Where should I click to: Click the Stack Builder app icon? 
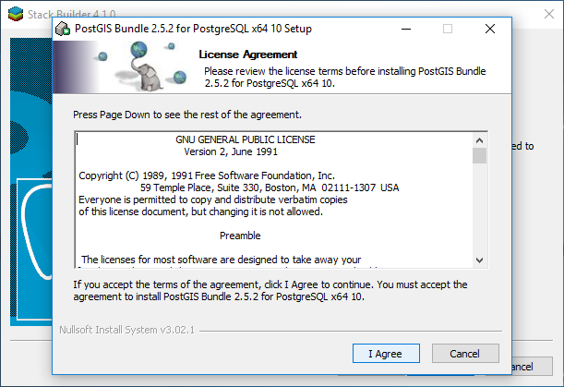tap(16, 14)
